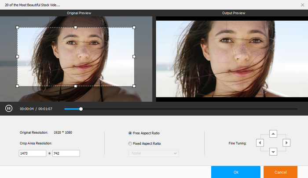Click the Crop Area Resolution label
Screen dimensions: 308x178
click(36, 143)
